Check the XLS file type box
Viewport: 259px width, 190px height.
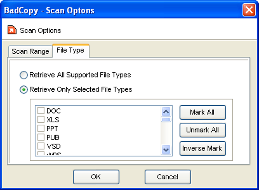pyautogui.click(x=41, y=119)
